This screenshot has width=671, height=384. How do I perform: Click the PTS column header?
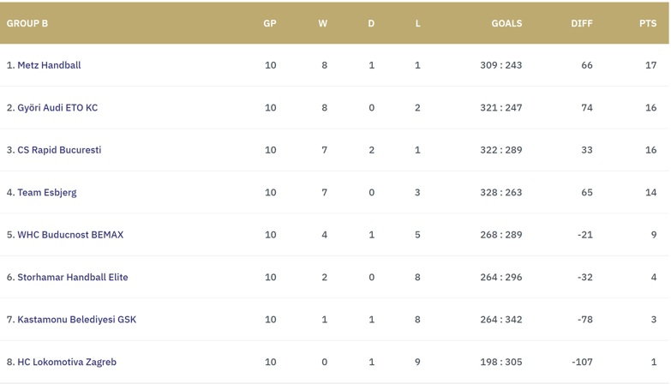(x=648, y=23)
